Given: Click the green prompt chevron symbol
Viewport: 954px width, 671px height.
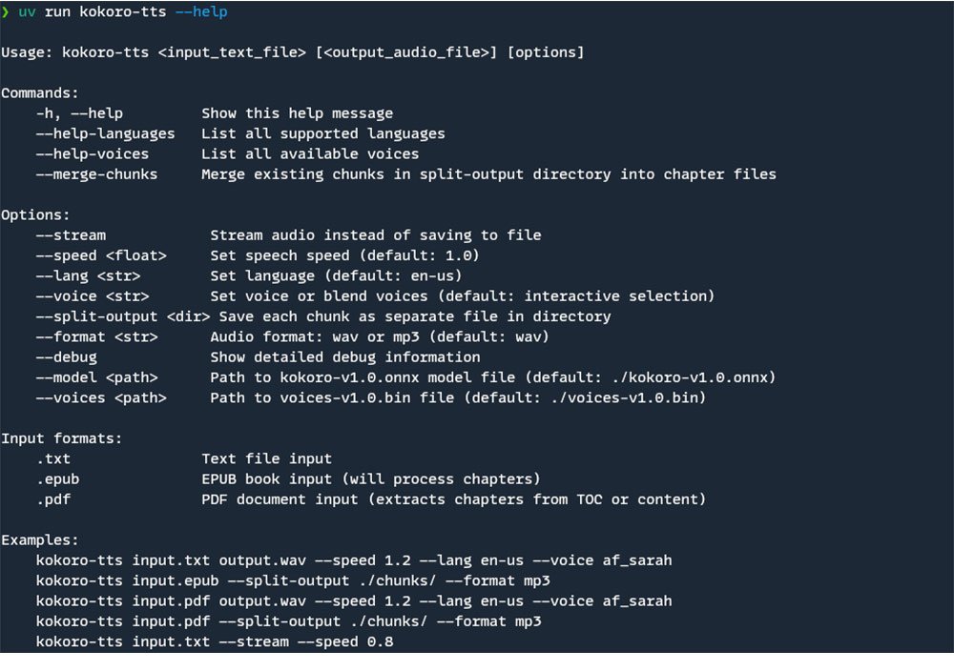Looking at the screenshot, I should tap(6, 12).
